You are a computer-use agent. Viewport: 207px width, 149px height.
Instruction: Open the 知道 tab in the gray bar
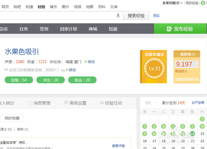point(113,29)
